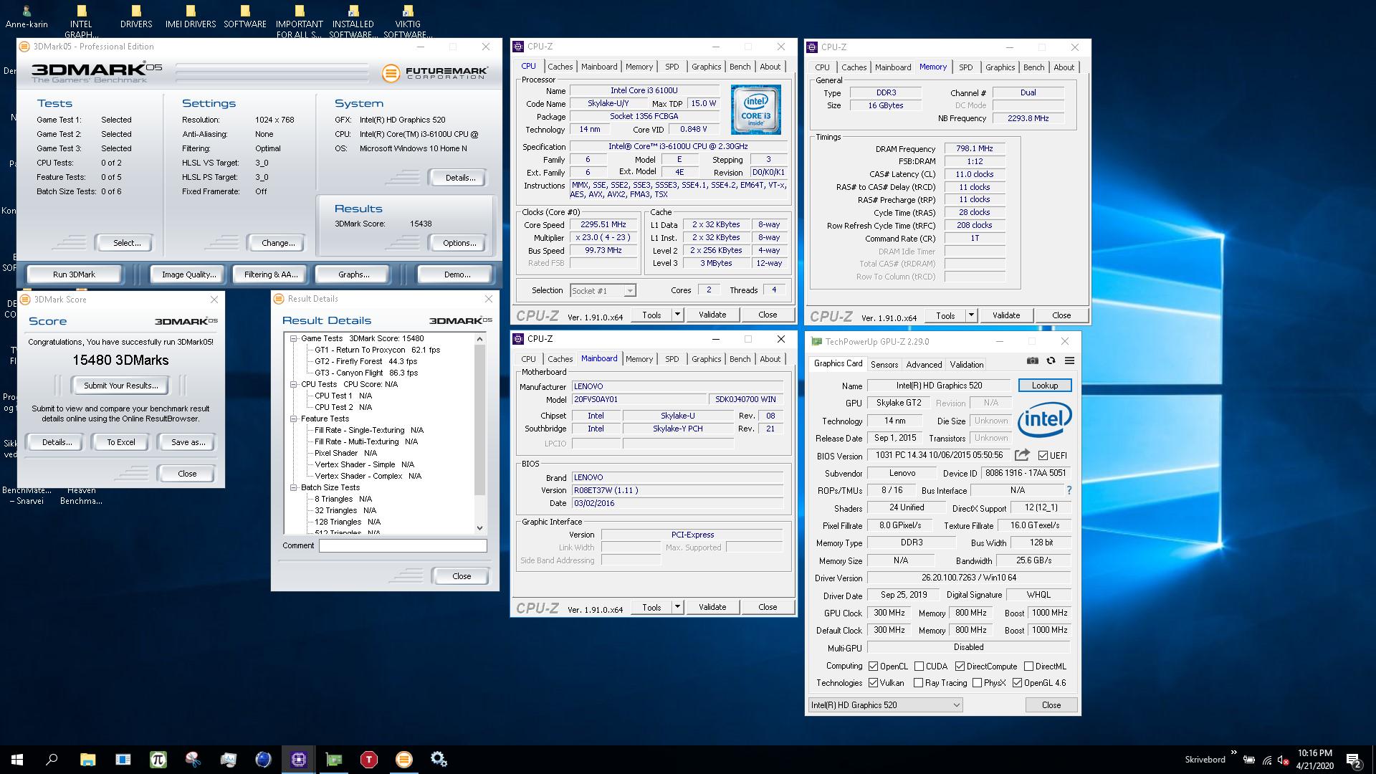Open SPD tab in CPU-Z Mainboard window

(x=672, y=359)
